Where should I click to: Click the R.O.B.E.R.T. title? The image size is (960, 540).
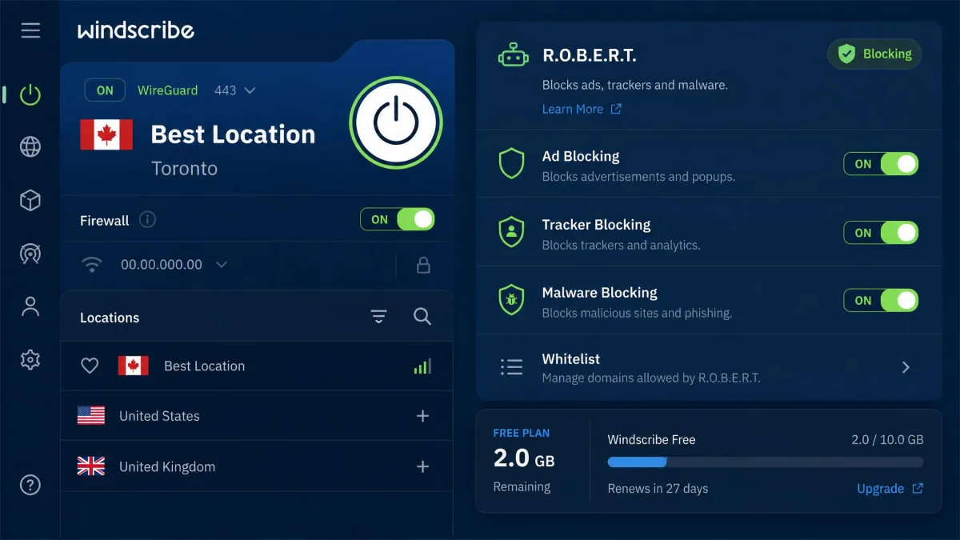point(590,55)
